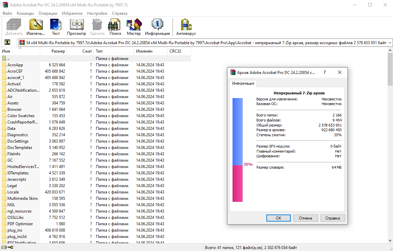Click the vertical scrollbar thumb of file list

pos(390,69)
